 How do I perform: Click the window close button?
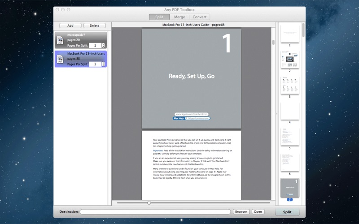pos(57,9)
